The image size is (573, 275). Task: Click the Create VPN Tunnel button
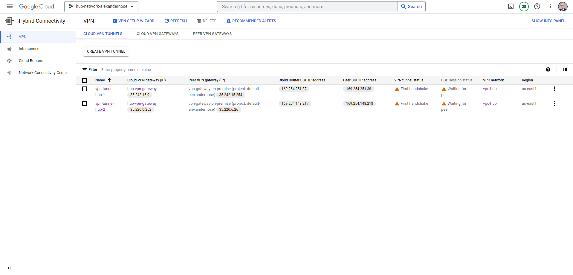click(x=106, y=51)
